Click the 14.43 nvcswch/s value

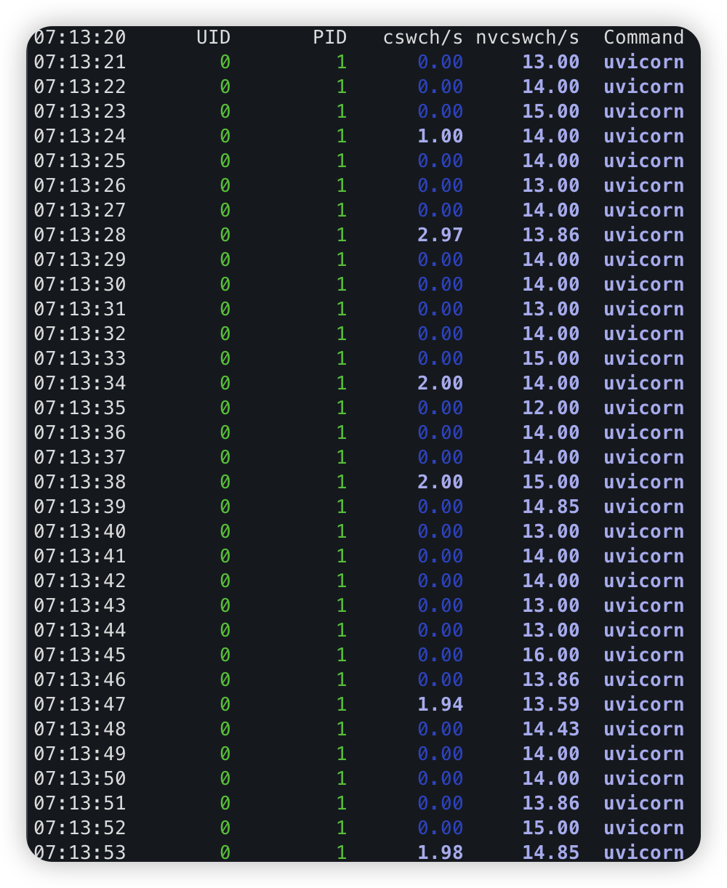pyautogui.click(x=550, y=730)
